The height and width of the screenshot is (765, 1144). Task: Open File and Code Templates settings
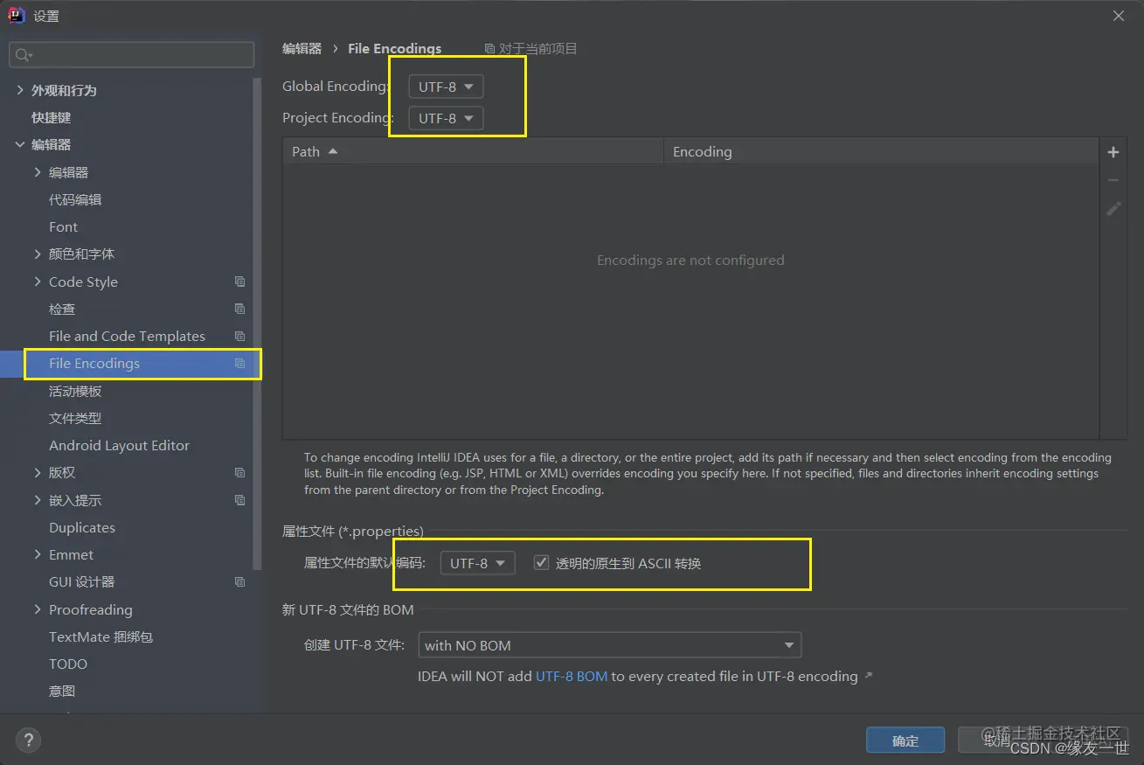(127, 336)
